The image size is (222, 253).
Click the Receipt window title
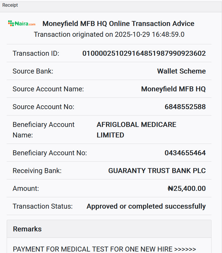pos(10,5)
